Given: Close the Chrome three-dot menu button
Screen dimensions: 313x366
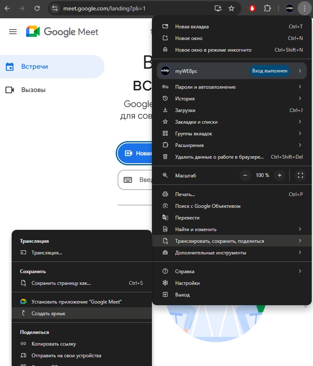Looking at the screenshot, I should coord(305,8).
